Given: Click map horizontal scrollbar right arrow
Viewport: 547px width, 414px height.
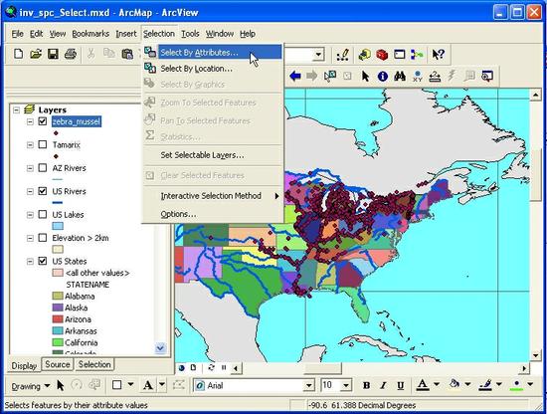Looking at the screenshot, I should point(524,368).
